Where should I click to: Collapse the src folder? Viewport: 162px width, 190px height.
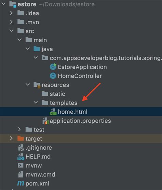coord(11,31)
